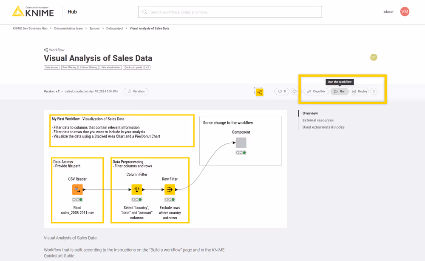Image resolution: width=425 pixels, height=261 pixels.
Task: Click the gray Component node thumbnail
Action: tap(241, 143)
